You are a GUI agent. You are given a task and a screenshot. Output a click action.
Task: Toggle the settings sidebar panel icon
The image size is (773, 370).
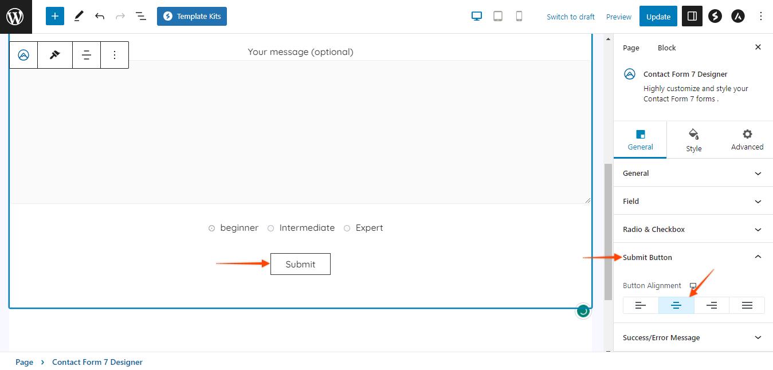(692, 17)
